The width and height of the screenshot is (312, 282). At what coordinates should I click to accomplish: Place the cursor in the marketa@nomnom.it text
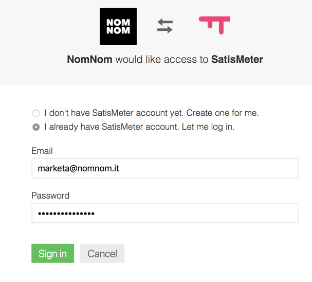79,168
